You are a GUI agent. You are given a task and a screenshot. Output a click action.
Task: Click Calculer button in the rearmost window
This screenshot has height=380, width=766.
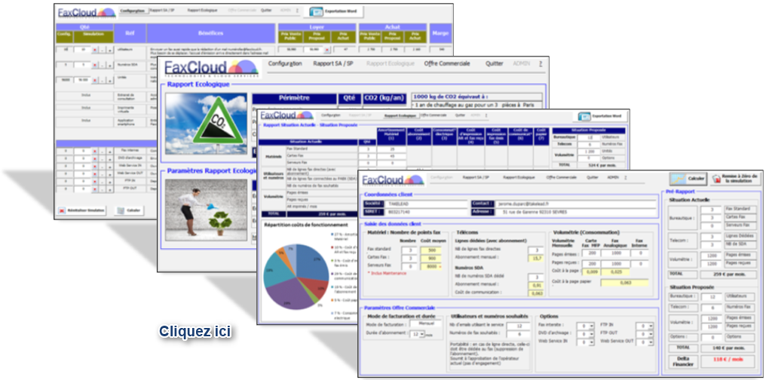(x=128, y=210)
